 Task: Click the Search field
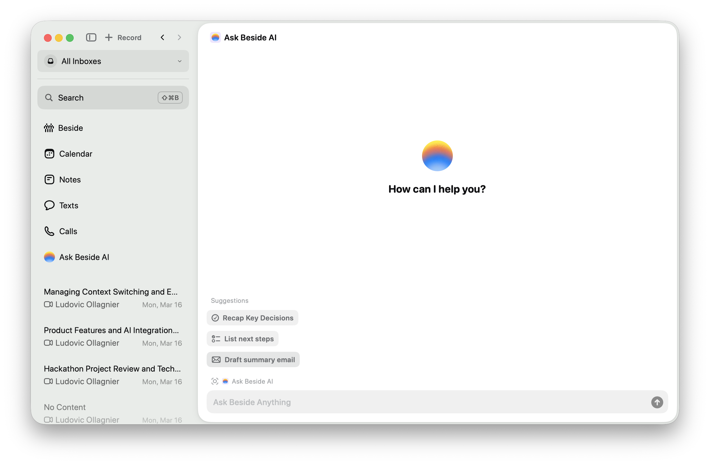point(113,98)
